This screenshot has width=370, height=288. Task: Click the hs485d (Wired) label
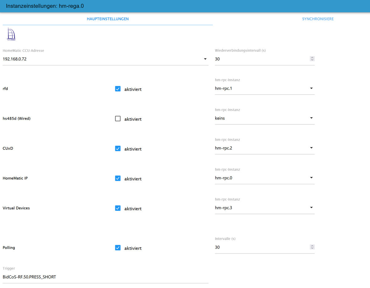[17, 119]
